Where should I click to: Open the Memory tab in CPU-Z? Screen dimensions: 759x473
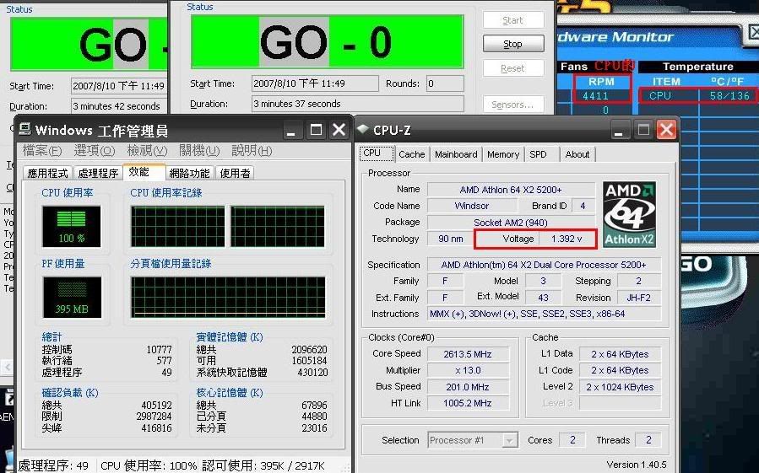click(x=503, y=154)
